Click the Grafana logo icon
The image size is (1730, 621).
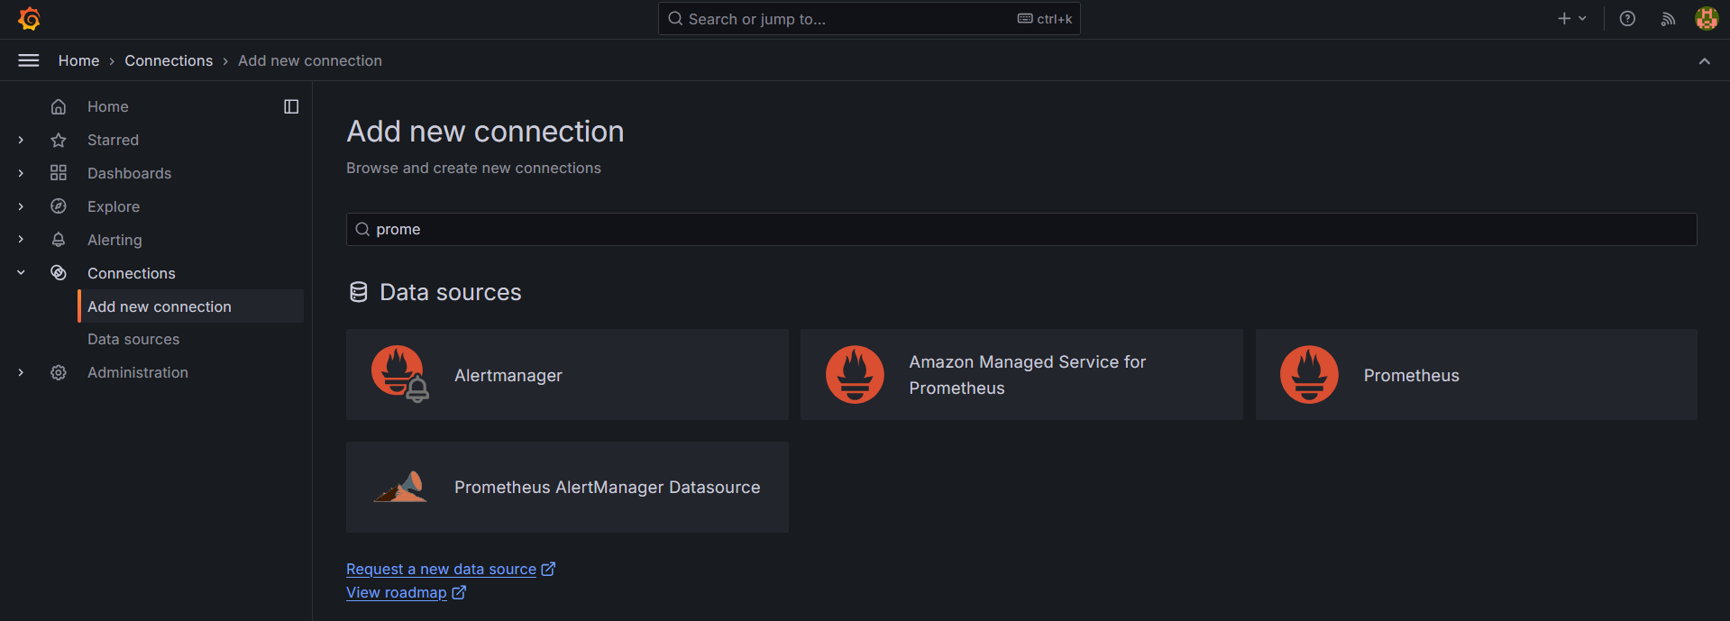coord(29,19)
